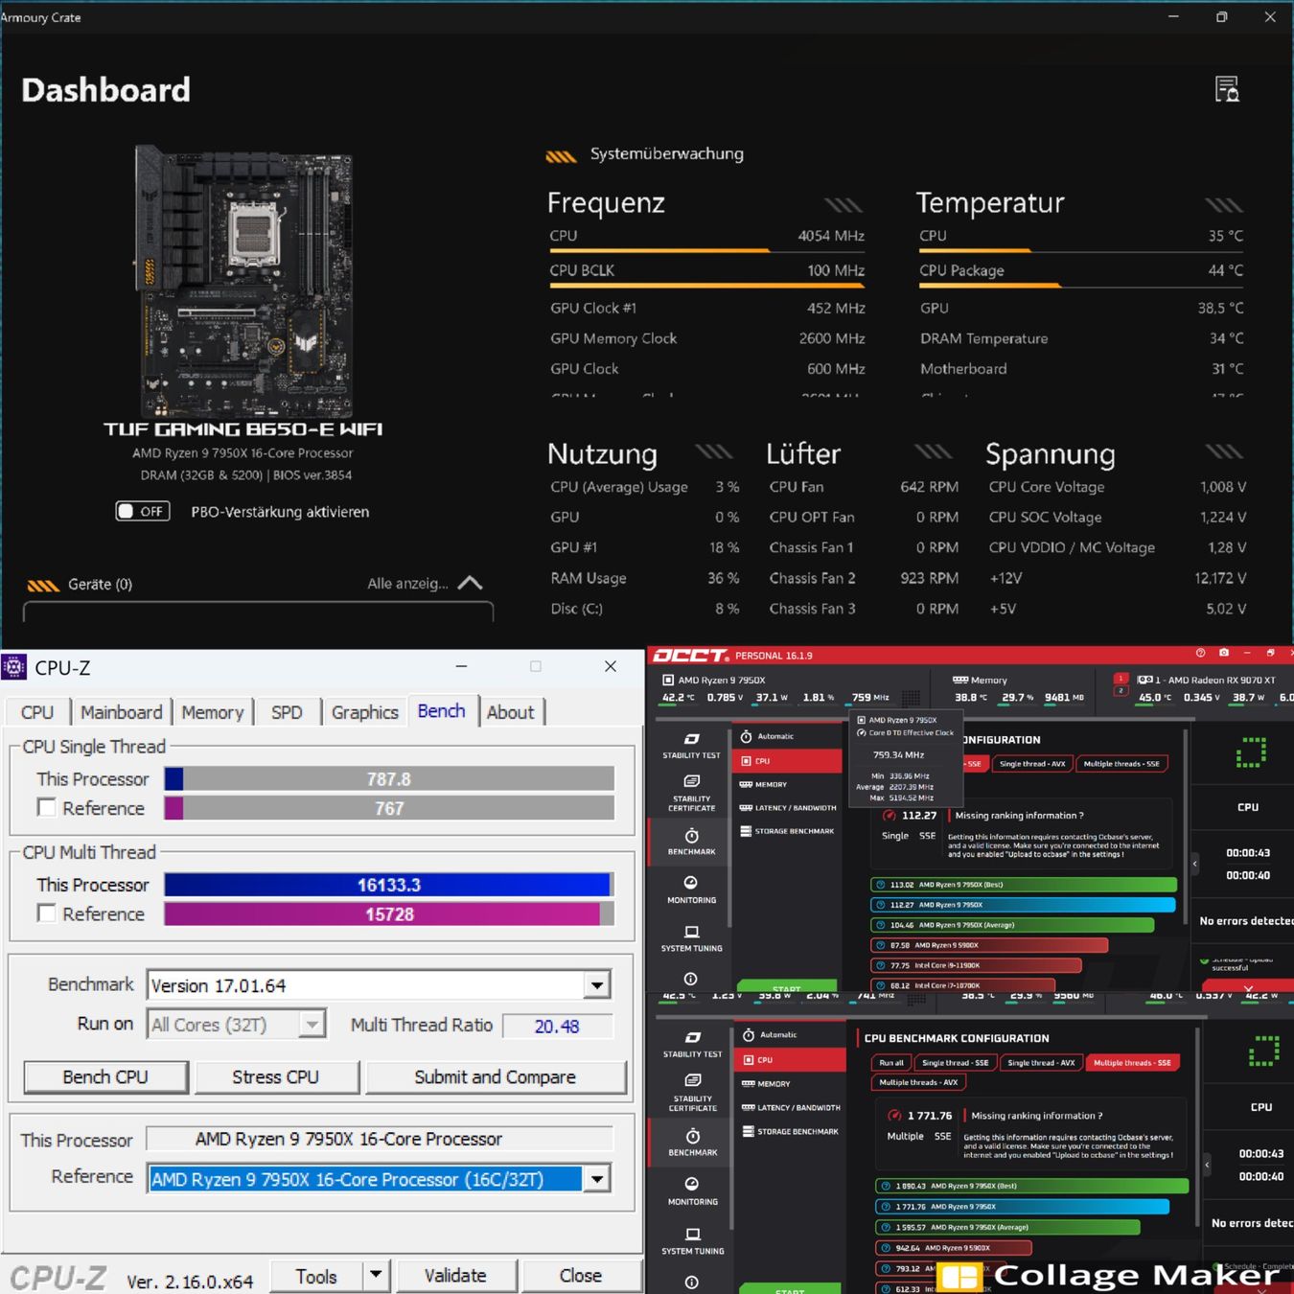The width and height of the screenshot is (1294, 1294).
Task: Click the Close button at CPU-Z bottom
Action: [581, 1275]
